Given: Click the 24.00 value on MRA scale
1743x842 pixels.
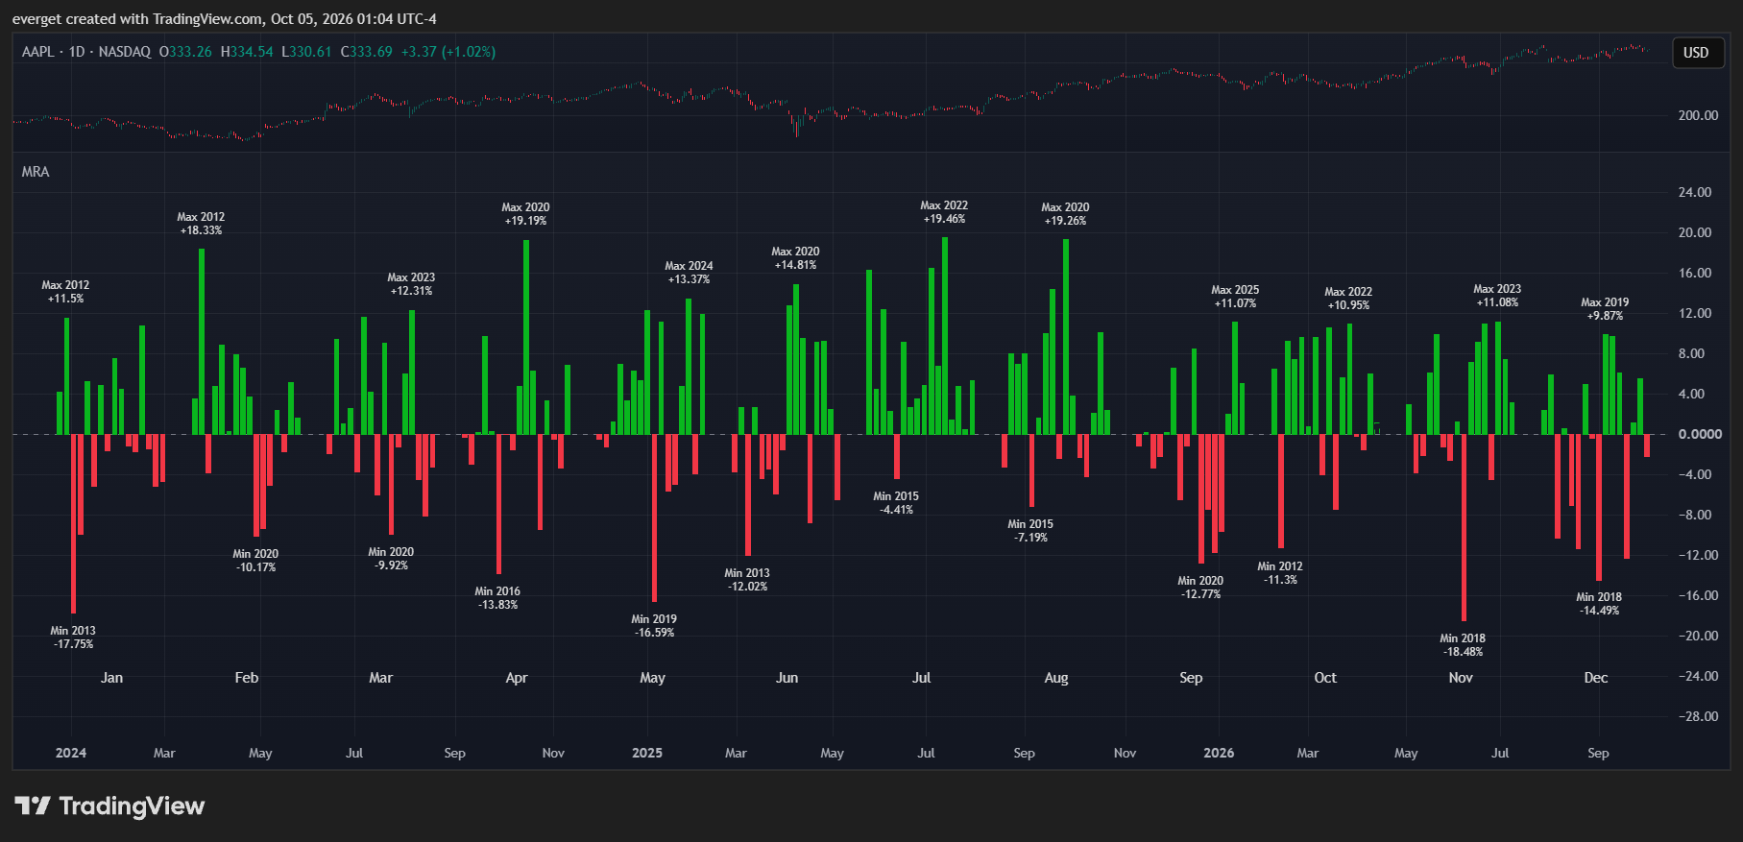Looking at the screenshot, I should [1695, 192].
